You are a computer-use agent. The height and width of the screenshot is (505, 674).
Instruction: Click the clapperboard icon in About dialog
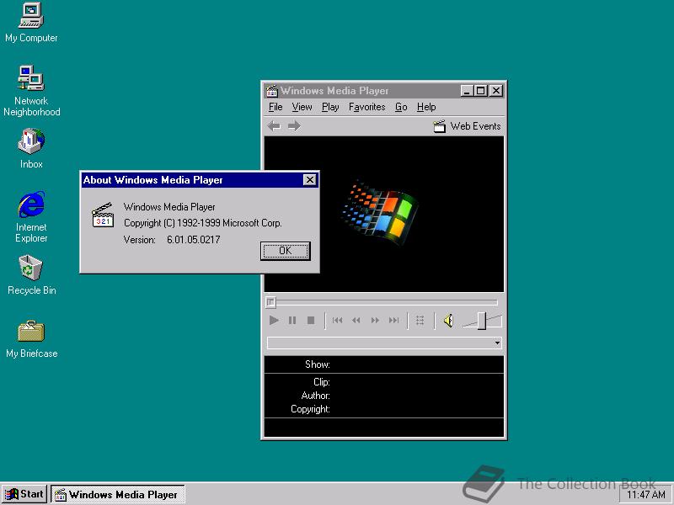[103, 215]
